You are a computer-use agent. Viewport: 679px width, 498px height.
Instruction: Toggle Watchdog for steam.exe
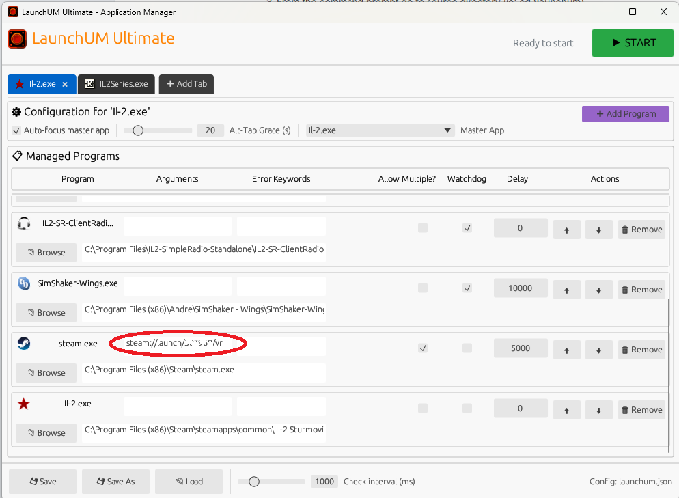pyautogui.click(x=467, y=348)
